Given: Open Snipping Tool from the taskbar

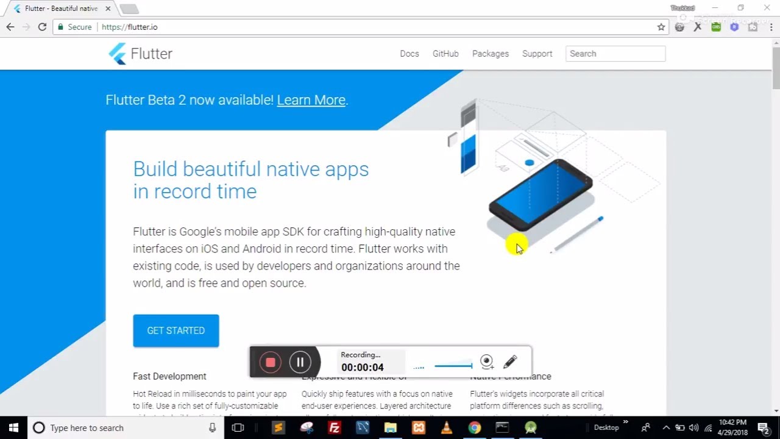Looking at the screenshot, I should coord(306,427).
